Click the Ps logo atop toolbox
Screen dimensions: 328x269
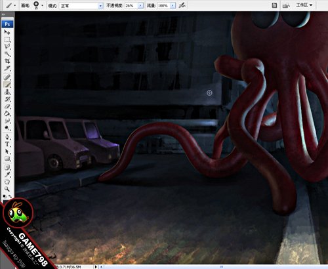point(7,24)
